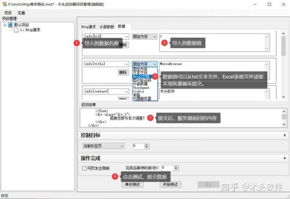The image size is (290, 199).
Task: Increase the 控制目标 index stepper
Action: 146,145
